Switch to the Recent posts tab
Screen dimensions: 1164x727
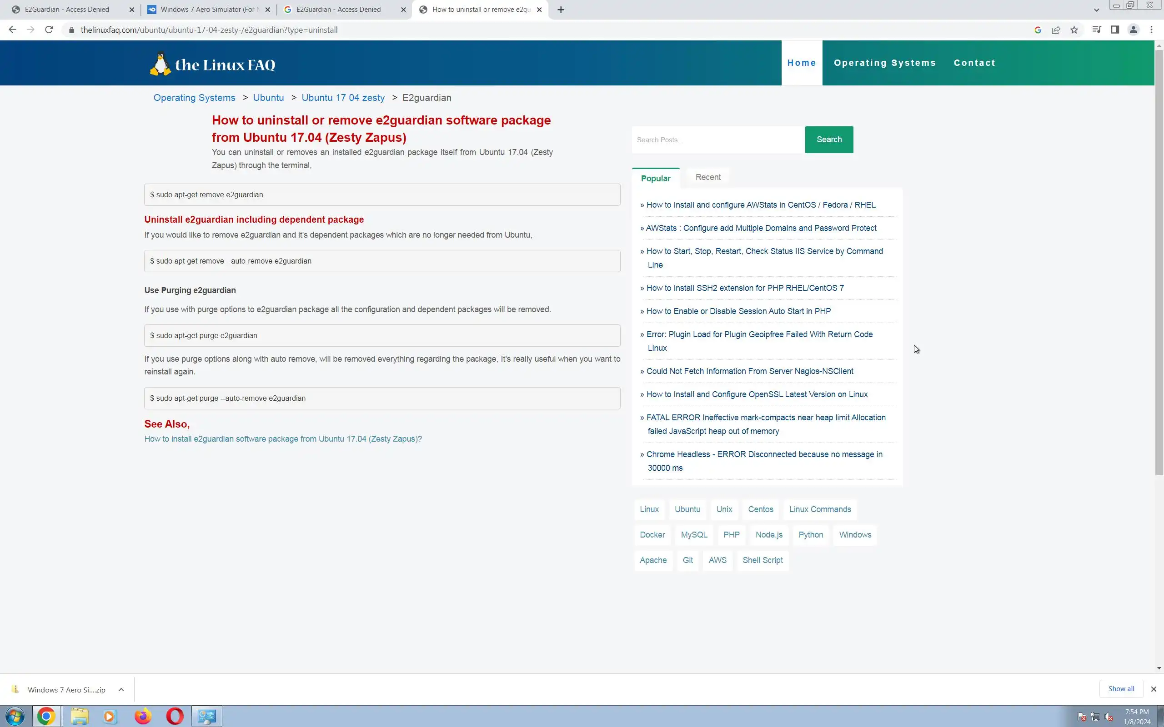pos(707,177)
